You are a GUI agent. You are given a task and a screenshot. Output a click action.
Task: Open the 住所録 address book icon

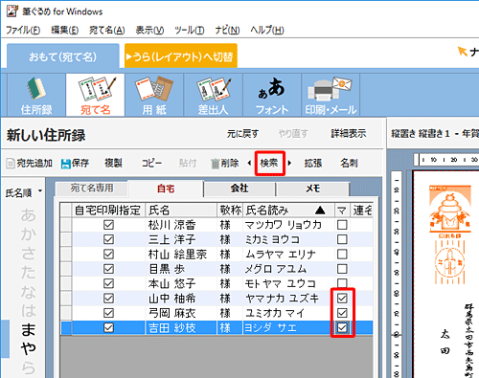(36, 95)
